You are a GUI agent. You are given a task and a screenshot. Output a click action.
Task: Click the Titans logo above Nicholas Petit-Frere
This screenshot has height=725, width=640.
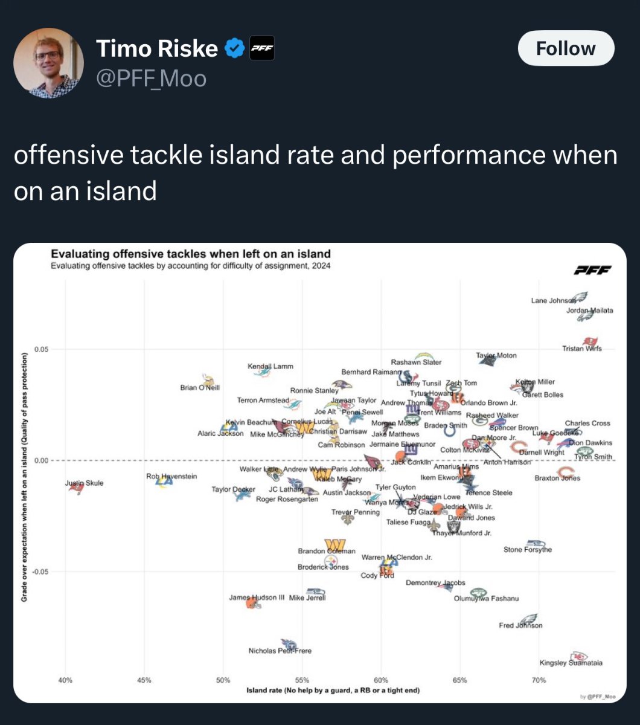290,645
